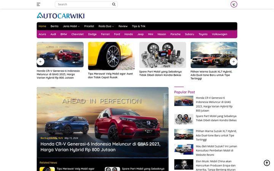Select the Jeep brand link
The width and height of the screenshot is (274, 171).
pos(140,34)
